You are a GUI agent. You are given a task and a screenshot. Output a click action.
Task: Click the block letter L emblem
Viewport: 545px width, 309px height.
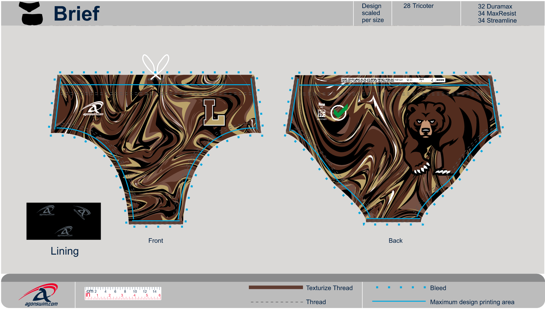214,112
